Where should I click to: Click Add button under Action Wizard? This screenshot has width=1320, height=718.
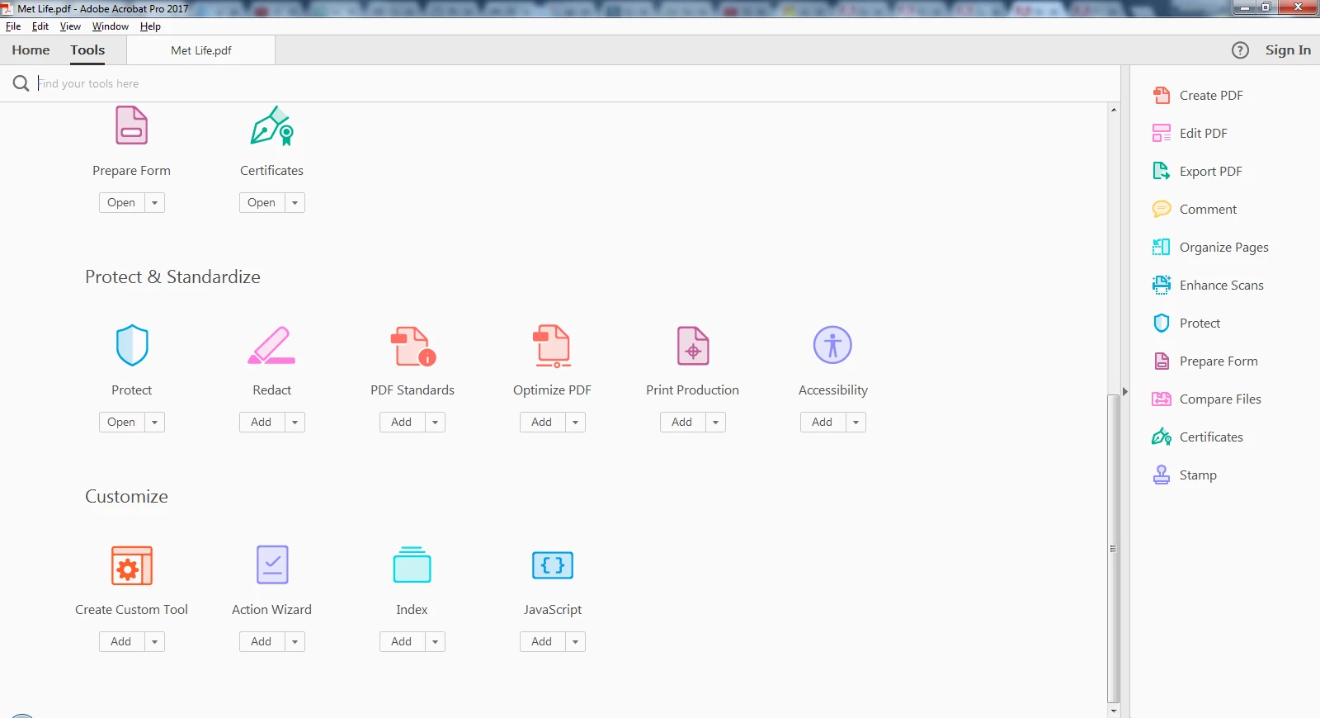click(x=262, y=641)
